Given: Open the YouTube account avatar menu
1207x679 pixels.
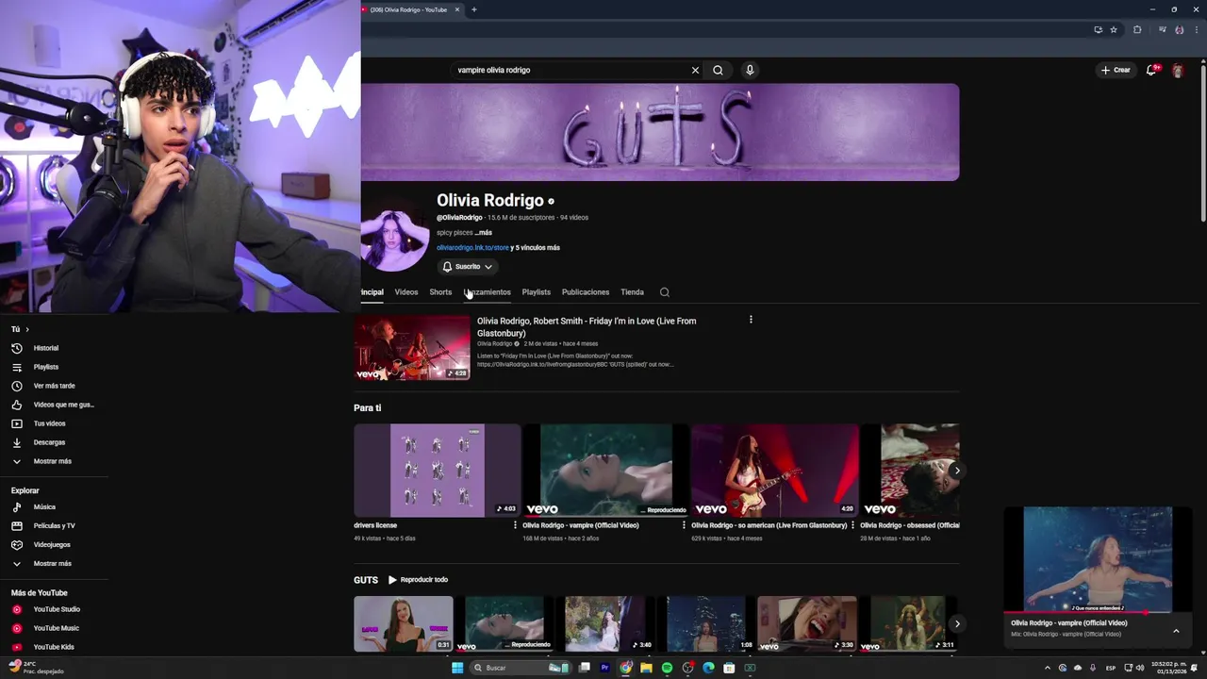Looking at the screenshot, I should pos(1178,70).
